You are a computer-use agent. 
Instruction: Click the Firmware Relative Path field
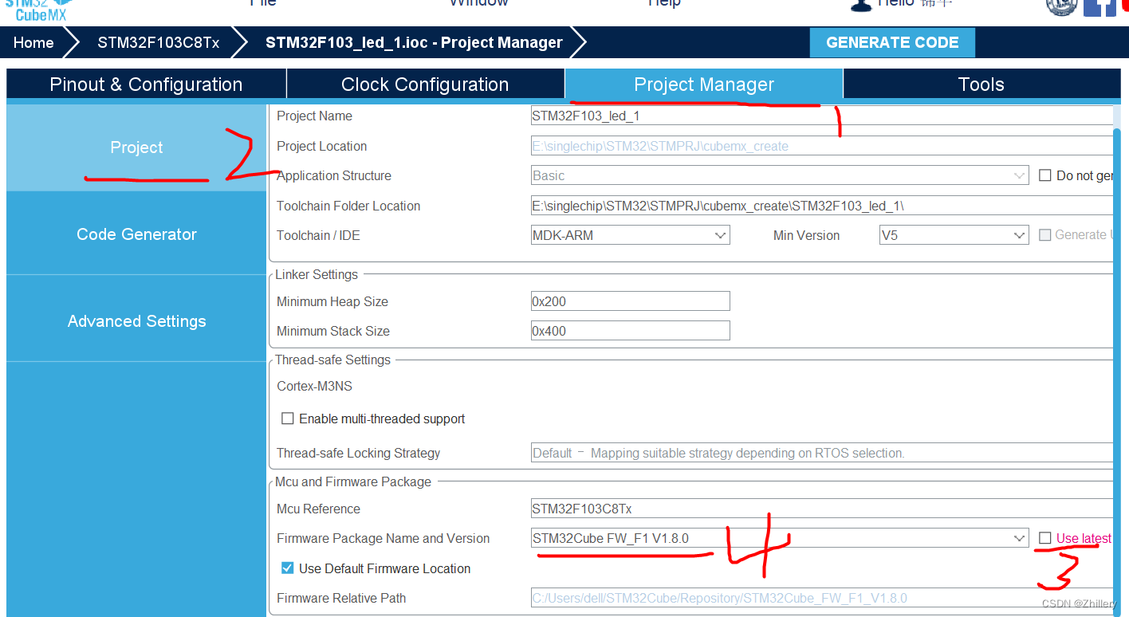click(821, 598)
